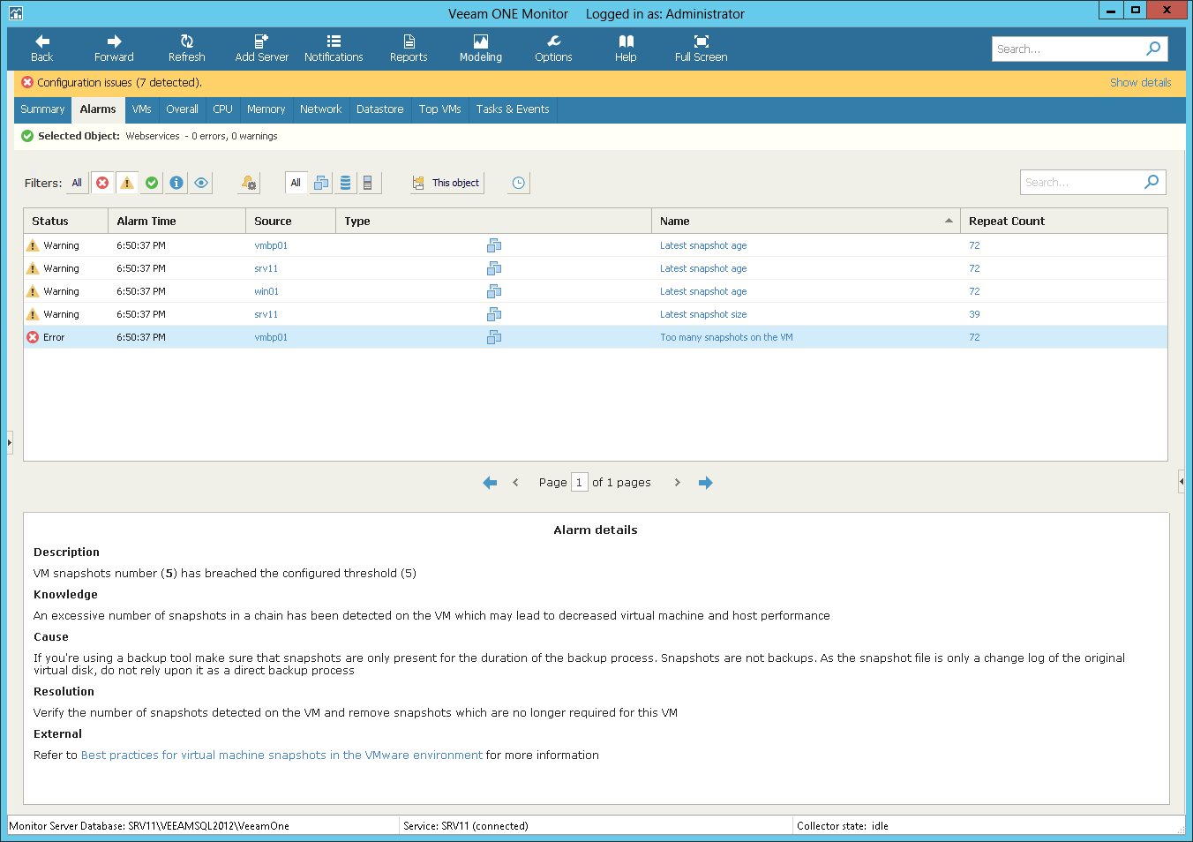This screenshot has width=1193, height=842.
Task: Switch to the CPU tab
Action: [x=222, y=109]
